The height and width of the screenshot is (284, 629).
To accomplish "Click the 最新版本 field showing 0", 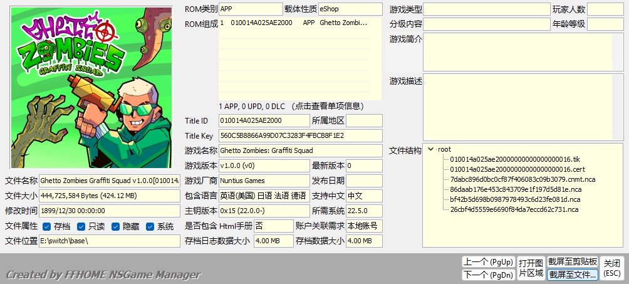I will 364,166.
